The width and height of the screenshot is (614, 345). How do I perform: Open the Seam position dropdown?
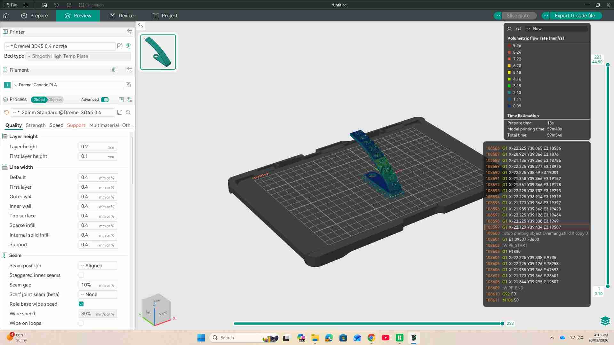(x=98, y=266)
